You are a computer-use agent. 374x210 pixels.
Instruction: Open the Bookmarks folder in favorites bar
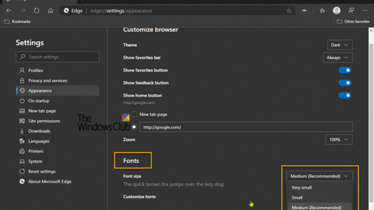click(x=17, y=22)
